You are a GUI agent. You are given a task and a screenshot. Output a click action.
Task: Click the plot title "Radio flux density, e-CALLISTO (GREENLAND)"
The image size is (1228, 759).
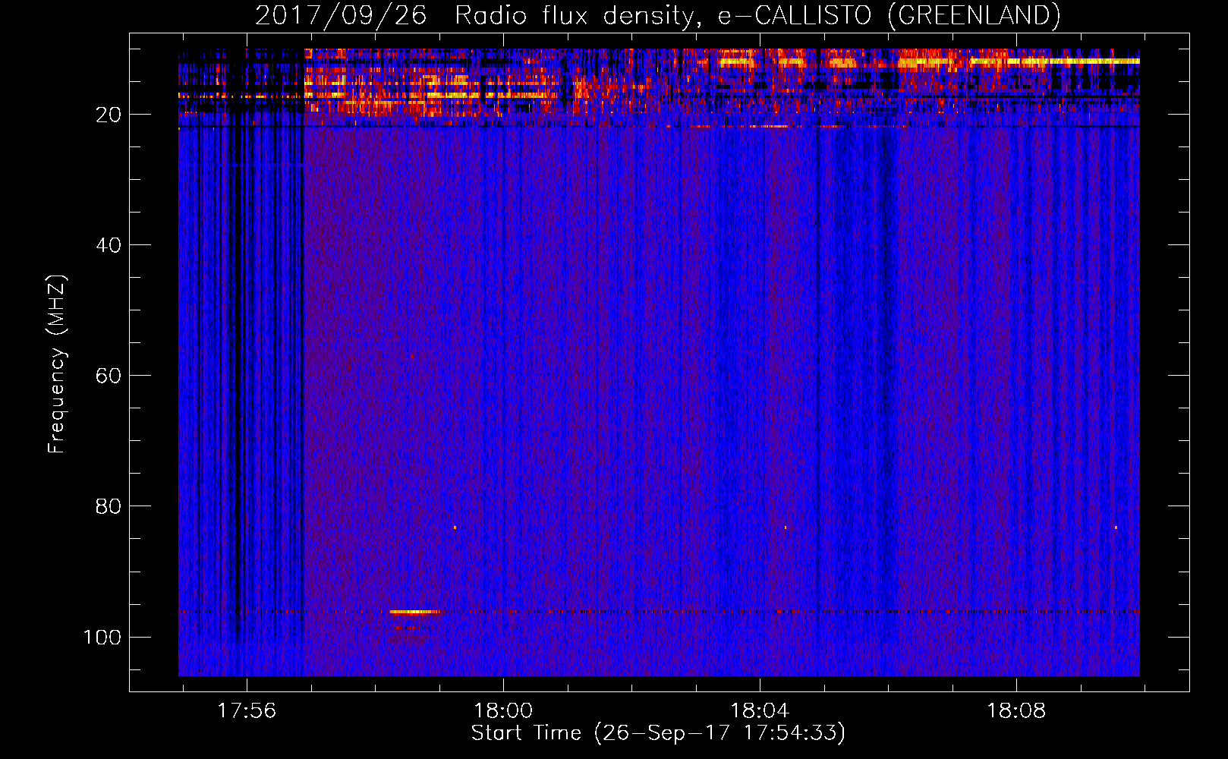click(x=757, y=15)
